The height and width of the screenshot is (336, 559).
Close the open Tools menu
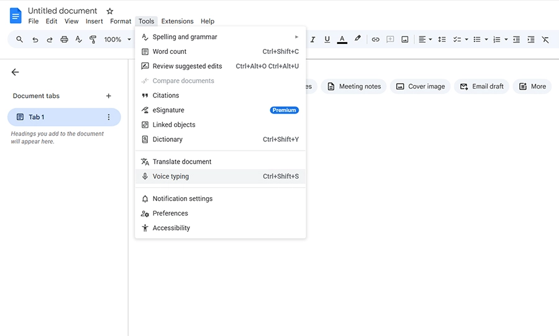[146, 21]
